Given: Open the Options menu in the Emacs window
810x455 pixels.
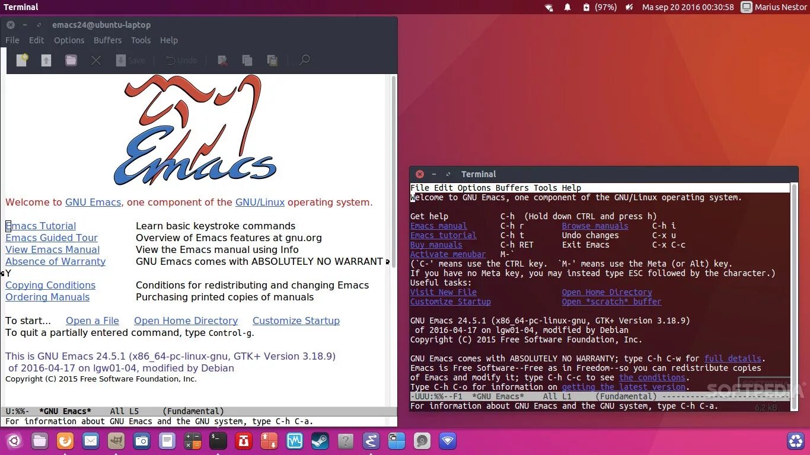Looking at the screenshot, I should coord(69,40).
